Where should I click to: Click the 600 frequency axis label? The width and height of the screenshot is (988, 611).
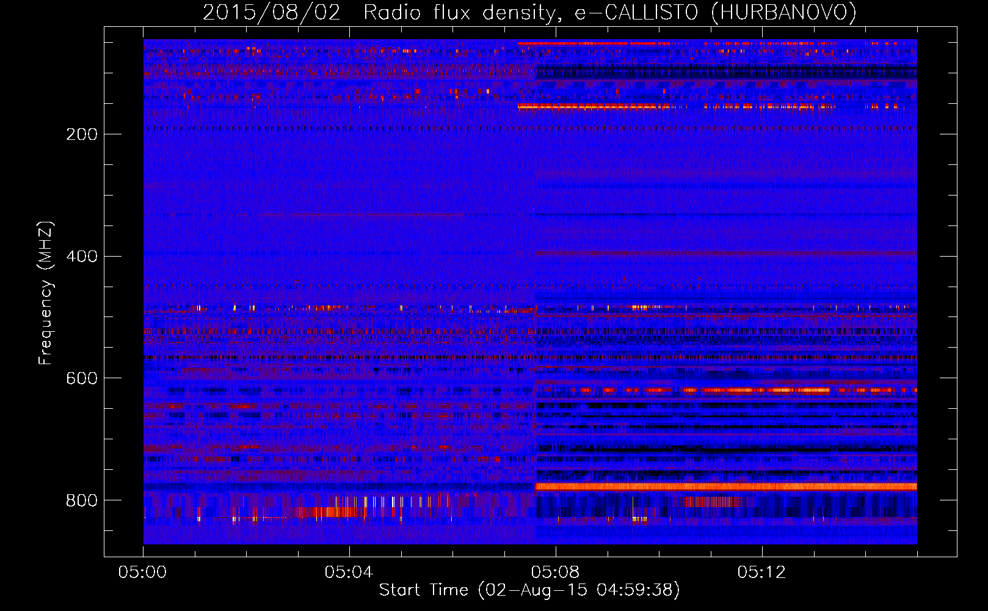82,379
